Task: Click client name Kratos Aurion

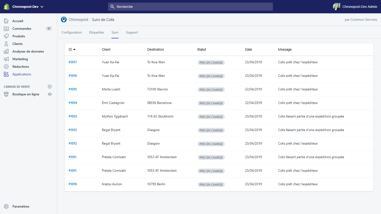Action: point(112,184)
